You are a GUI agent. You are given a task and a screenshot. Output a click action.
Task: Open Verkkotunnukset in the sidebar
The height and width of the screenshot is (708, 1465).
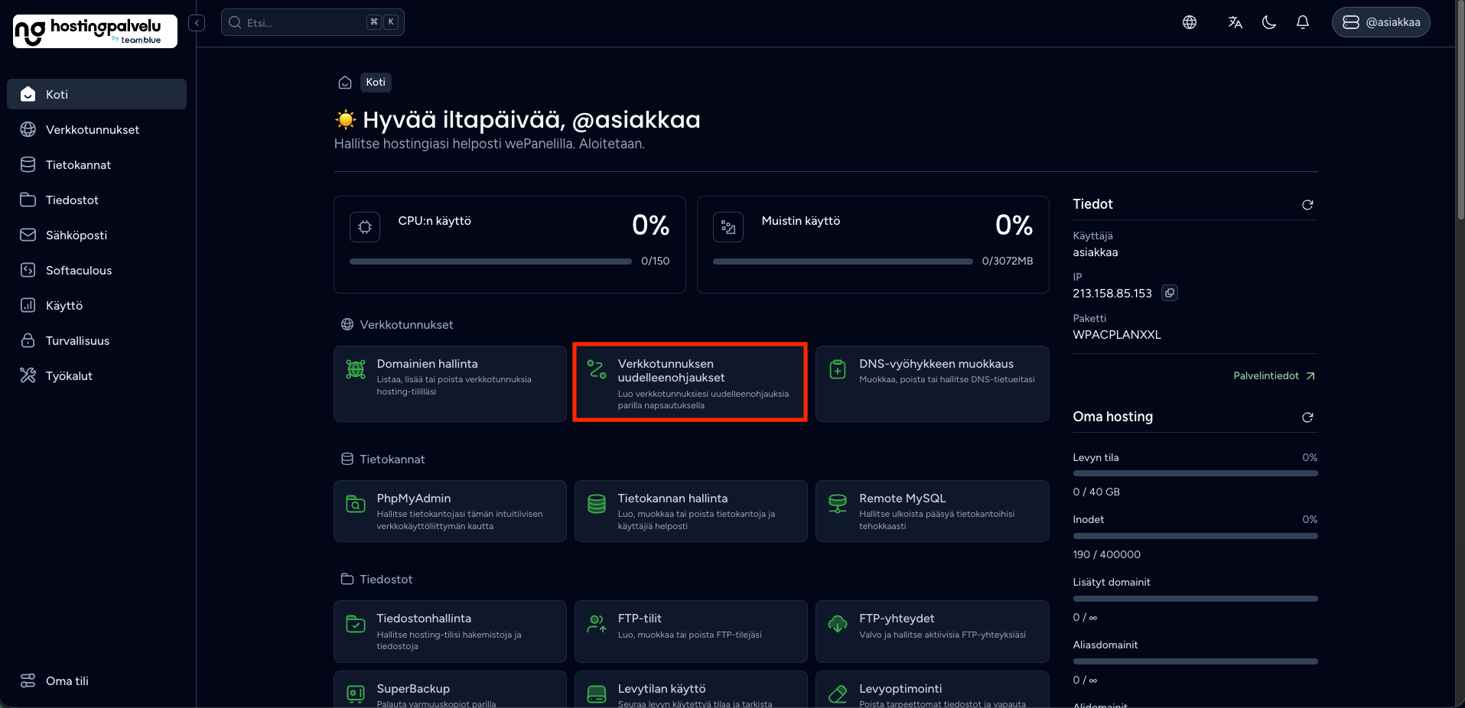pyautogui.click(x=96, y=129)
